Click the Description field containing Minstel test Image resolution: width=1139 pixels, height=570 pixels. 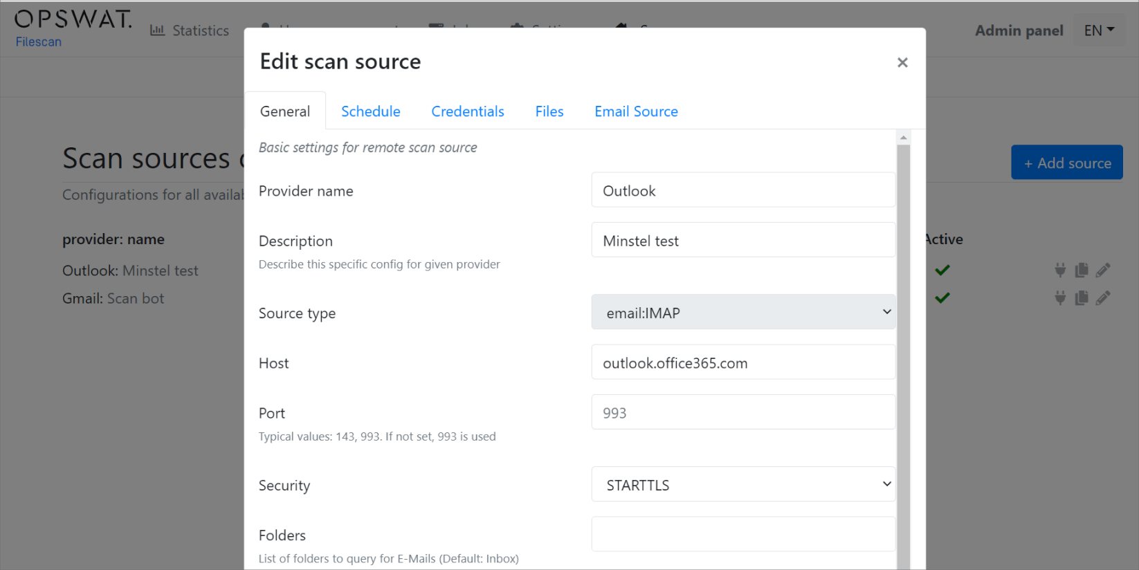(743, 240)
